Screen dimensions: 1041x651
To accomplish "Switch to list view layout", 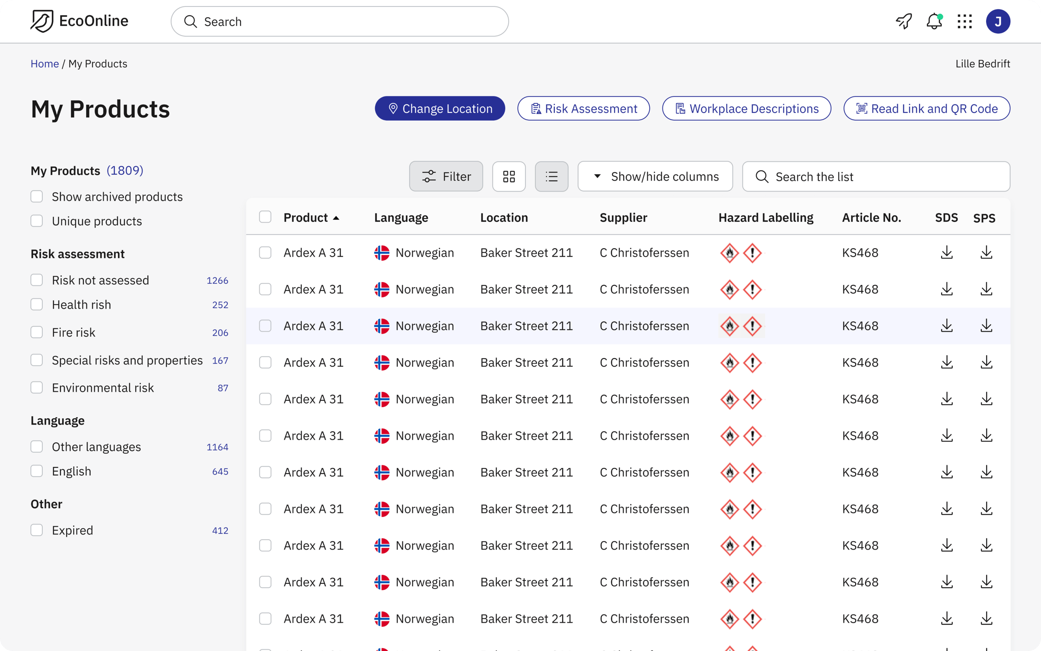I will point(551,177).
